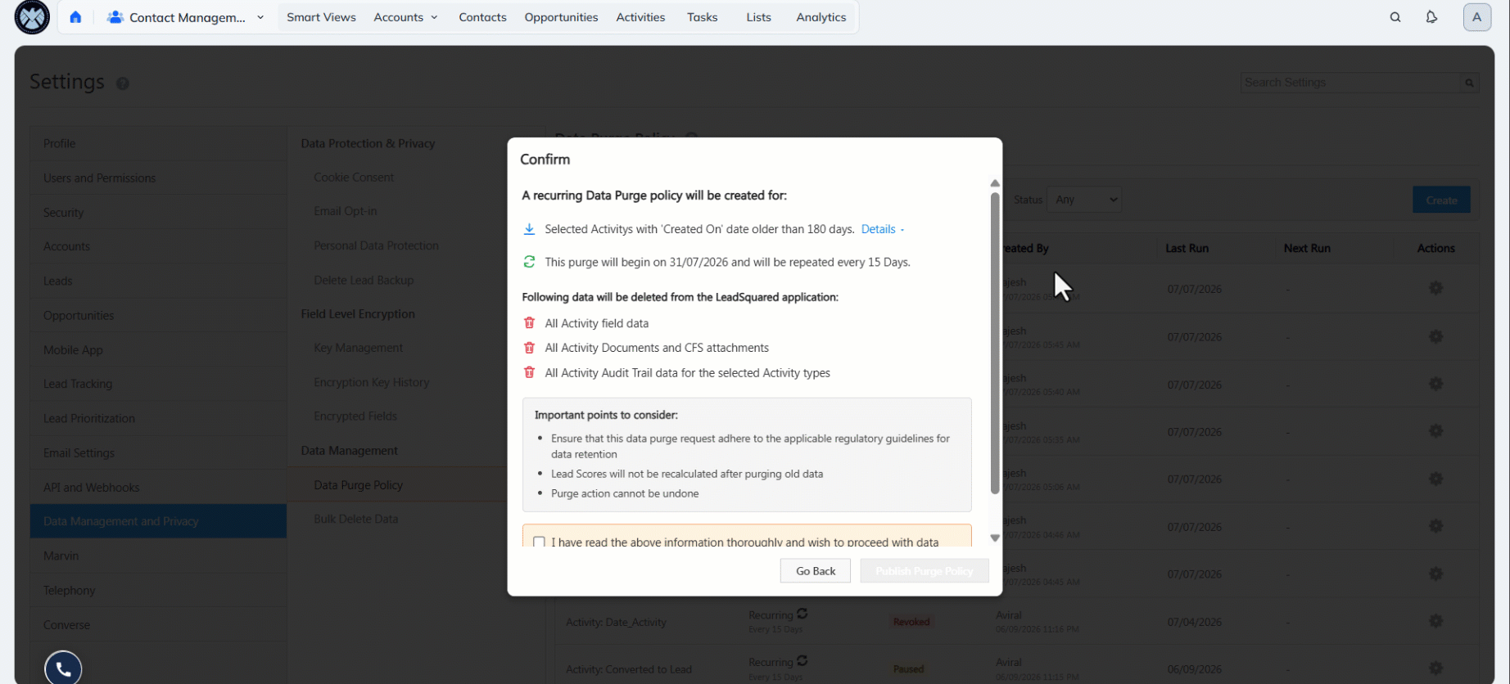The height and width of the screenshot is (684, 1510).
Task: Click the dialog scroll down arrow
Action: click(x=995, y=538)
